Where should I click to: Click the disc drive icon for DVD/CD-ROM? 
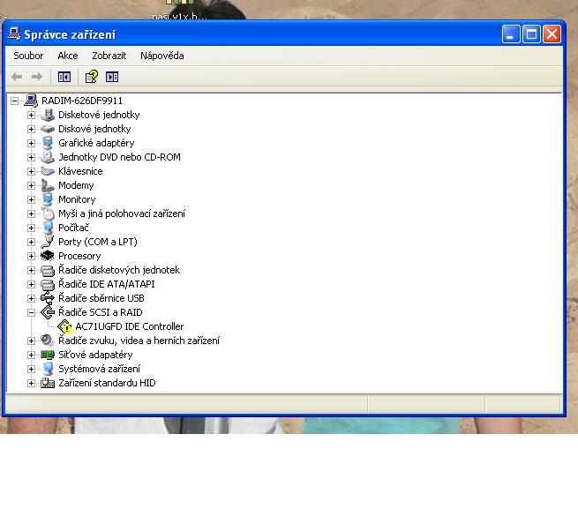[48, 157]
